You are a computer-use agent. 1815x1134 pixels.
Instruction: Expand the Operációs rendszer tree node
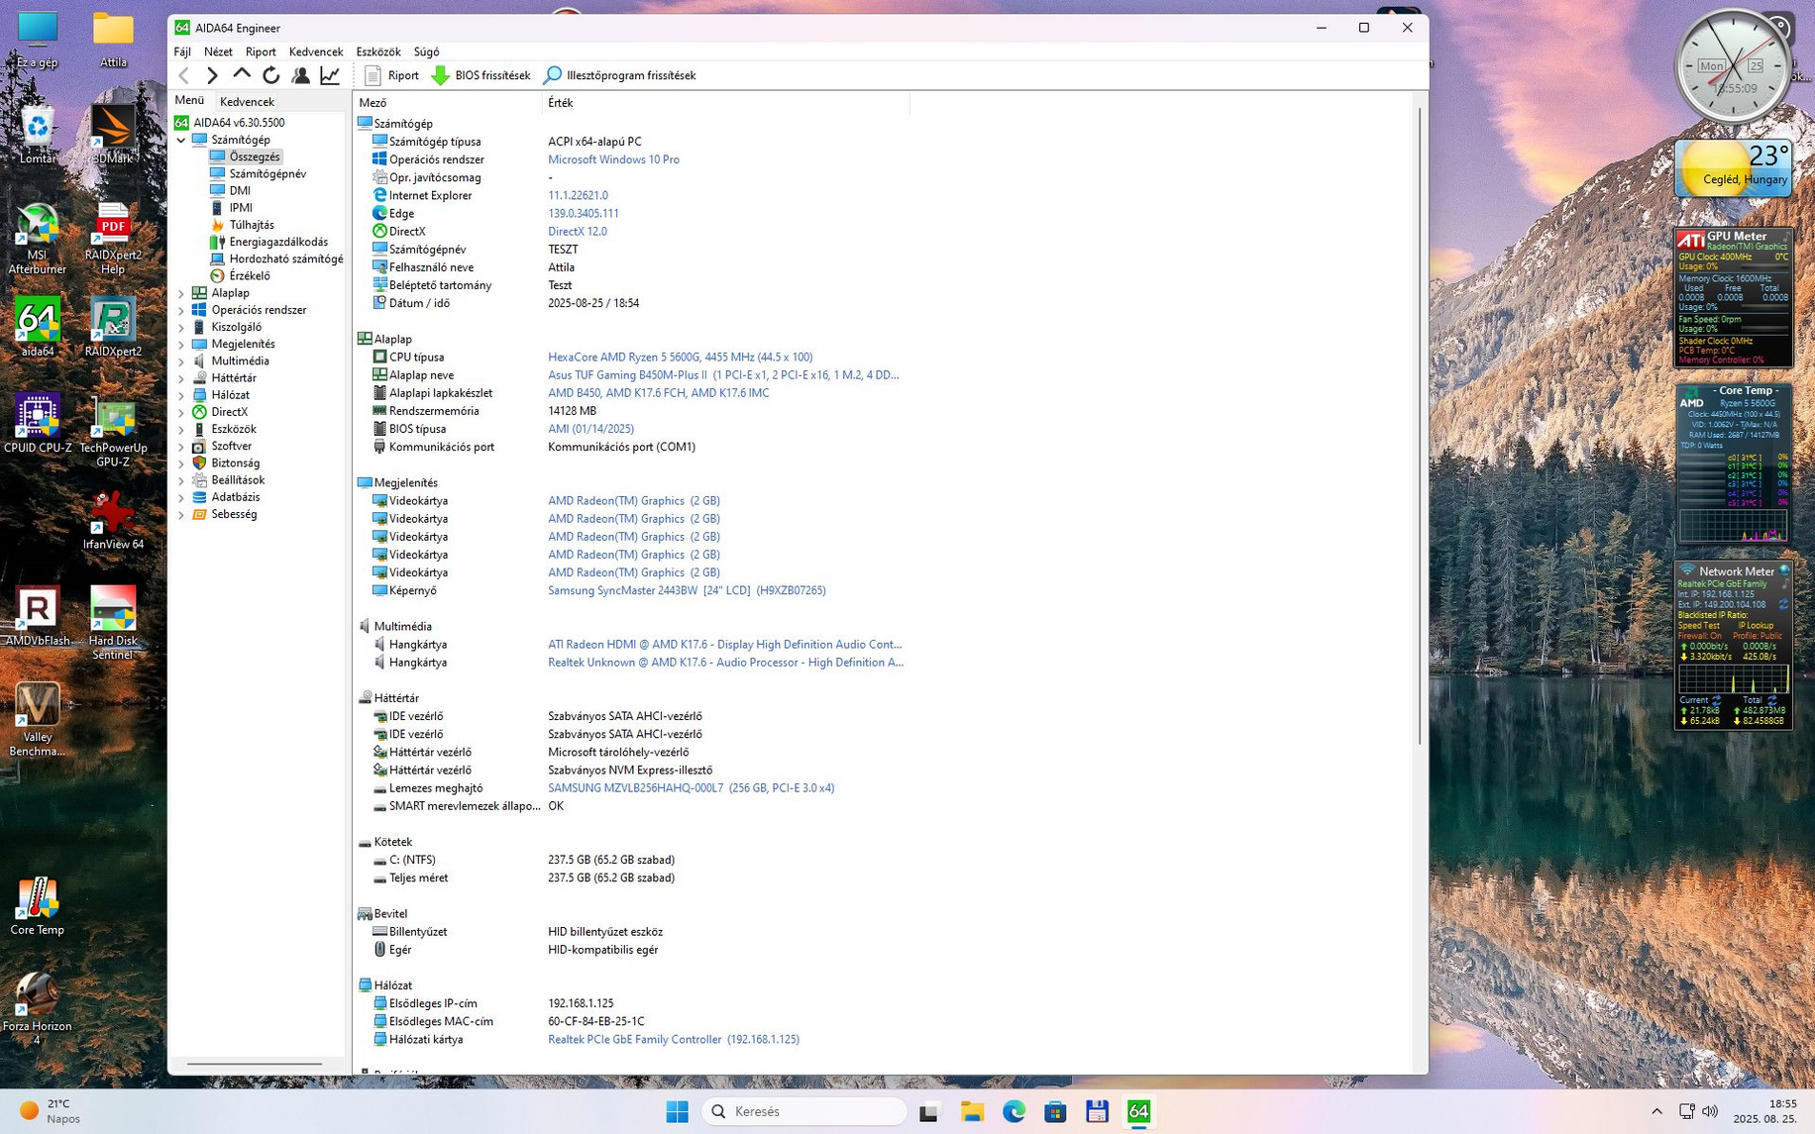182,310
